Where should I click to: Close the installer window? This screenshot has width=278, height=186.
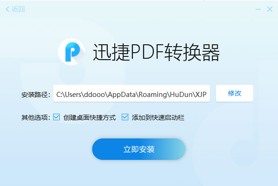[270, 9]
